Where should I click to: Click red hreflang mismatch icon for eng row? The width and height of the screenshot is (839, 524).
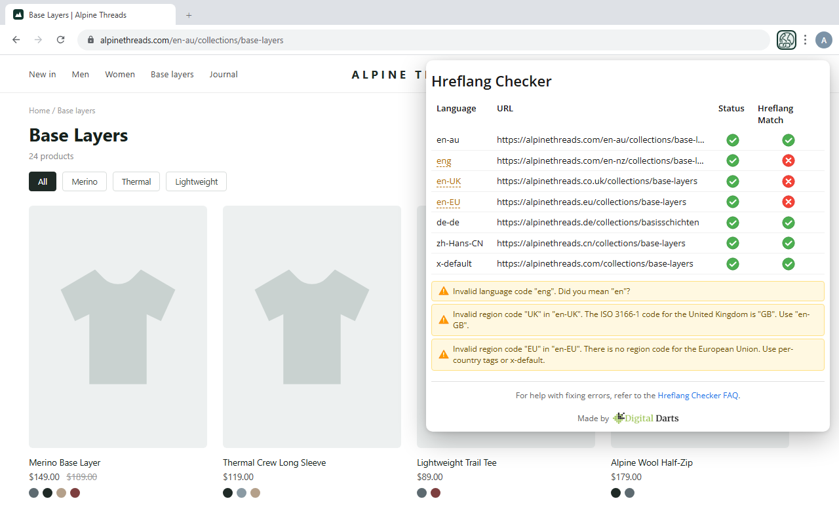(x=789, y=160)
